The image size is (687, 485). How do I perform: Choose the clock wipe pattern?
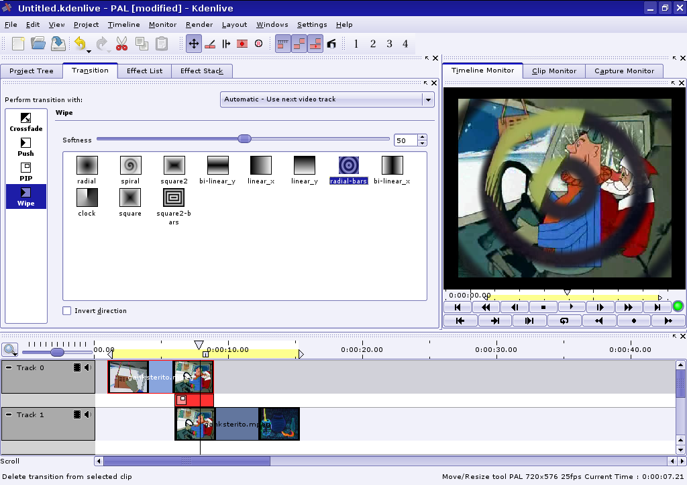pyautogui.click(x=87, y=197)
